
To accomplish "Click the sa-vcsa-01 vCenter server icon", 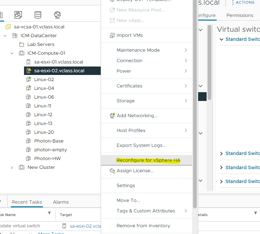I will [8, 27].
